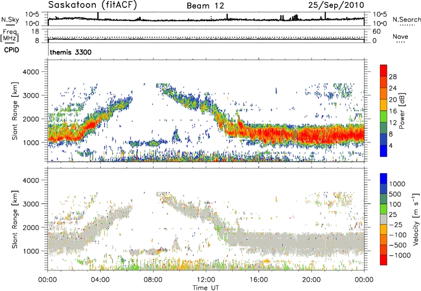
Task: Click the '28' value on the power scale
Action: click(x=393, y=77)
